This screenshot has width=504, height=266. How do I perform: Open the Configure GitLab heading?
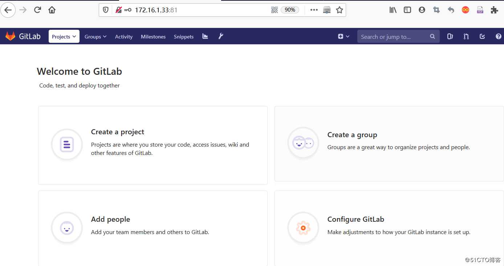click(356, 219)
